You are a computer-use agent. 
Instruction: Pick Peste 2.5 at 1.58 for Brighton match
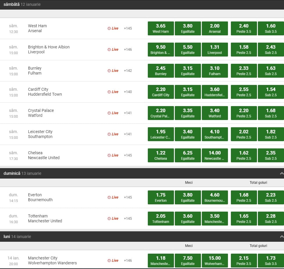click(x=244, y=50)
